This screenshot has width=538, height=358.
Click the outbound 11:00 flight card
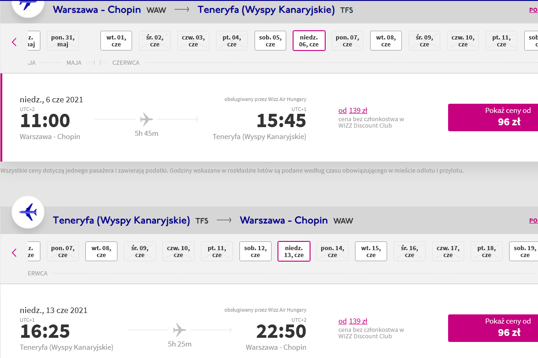269,117
